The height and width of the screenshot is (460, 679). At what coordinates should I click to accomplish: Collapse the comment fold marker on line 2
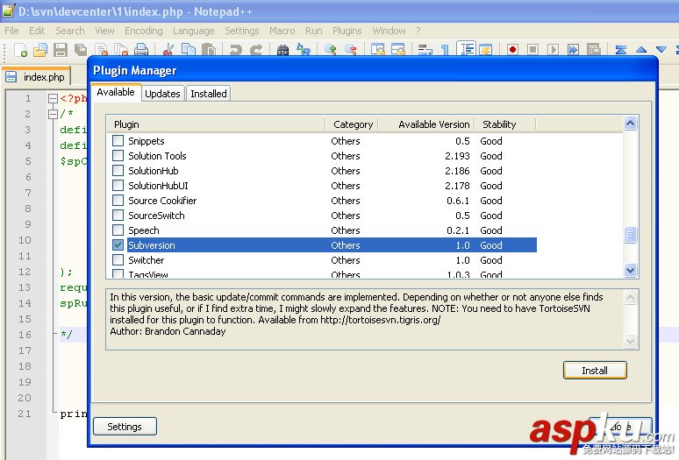point(53,114)
